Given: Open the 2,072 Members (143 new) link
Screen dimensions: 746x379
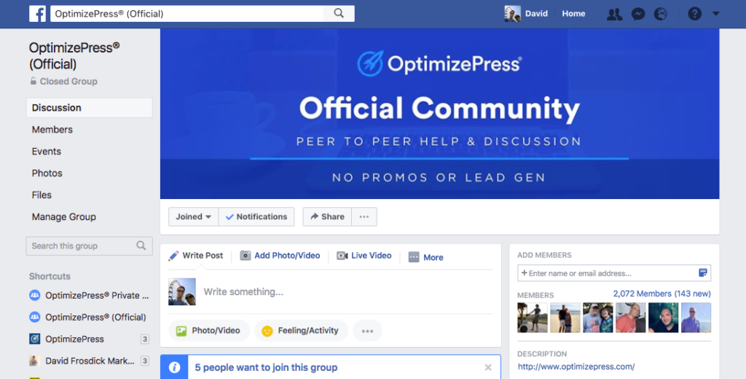Looking at the screenshot, I should 661,294.
